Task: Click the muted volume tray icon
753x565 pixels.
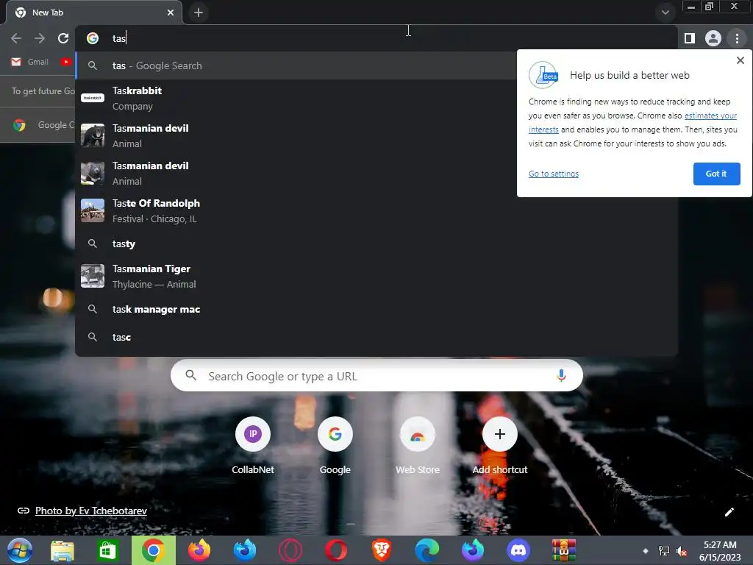Action: pyautogui.click(x=681, y=551)
